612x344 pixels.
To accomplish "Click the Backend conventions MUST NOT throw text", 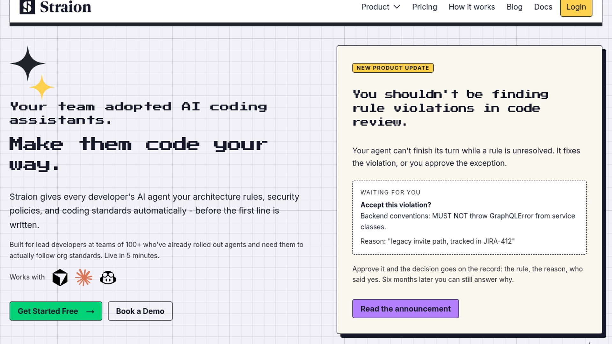I will (468, 221).
